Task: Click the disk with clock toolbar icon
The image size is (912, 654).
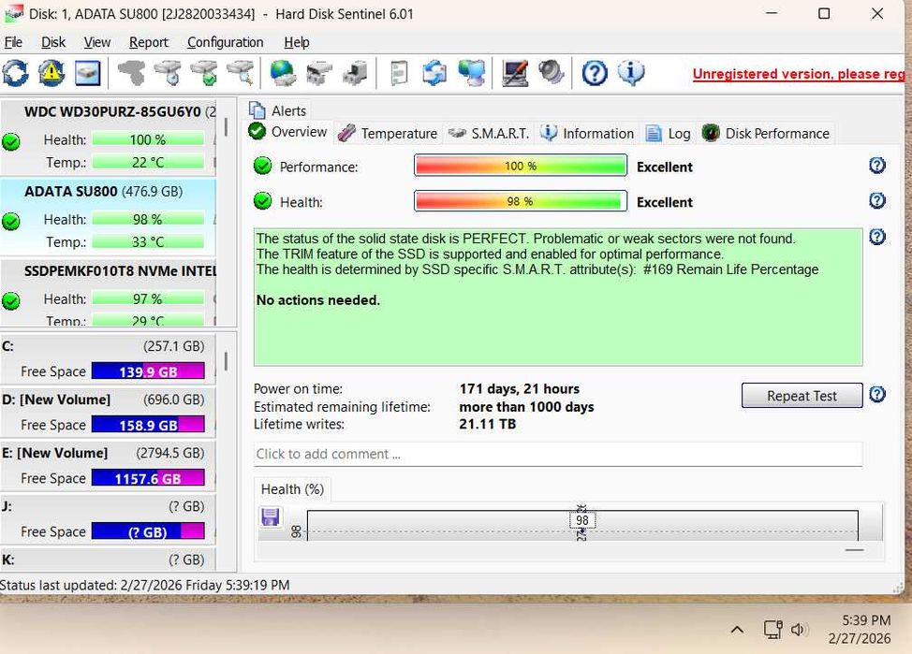Action: coord(168,73)
